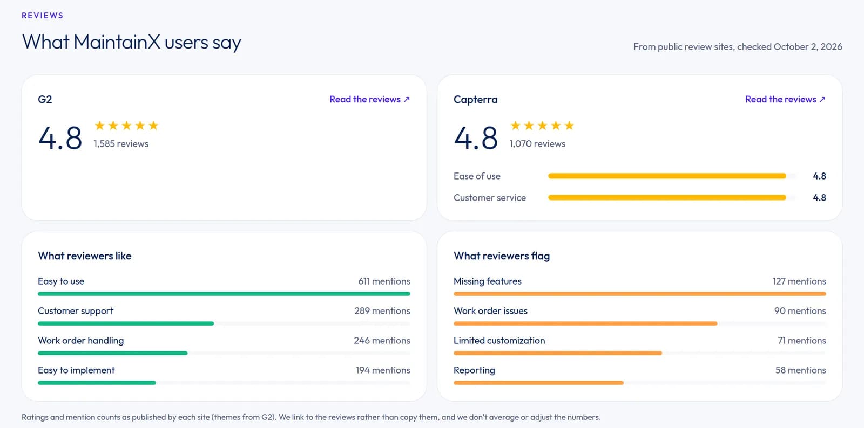Click the 'G2' card title
The image size is (864, 428).
tap(45, 99)
